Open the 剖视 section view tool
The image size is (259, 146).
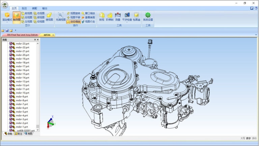point(102,17)
